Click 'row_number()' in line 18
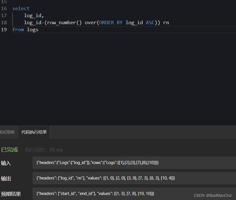 click(x=64, y=23)
